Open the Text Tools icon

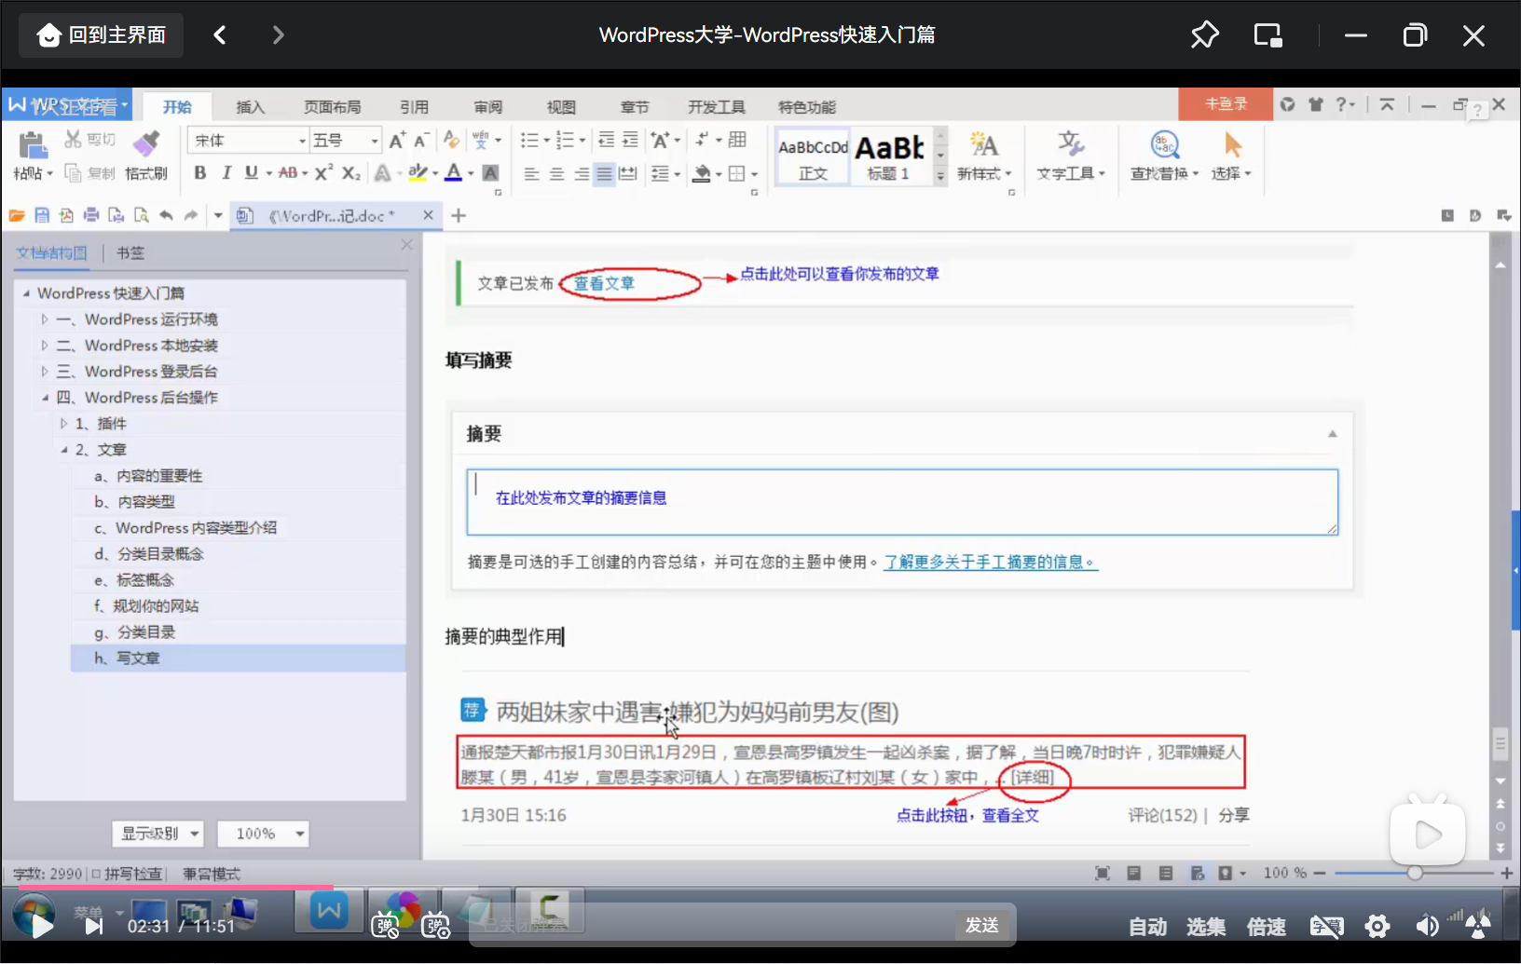coord(1070,144)
